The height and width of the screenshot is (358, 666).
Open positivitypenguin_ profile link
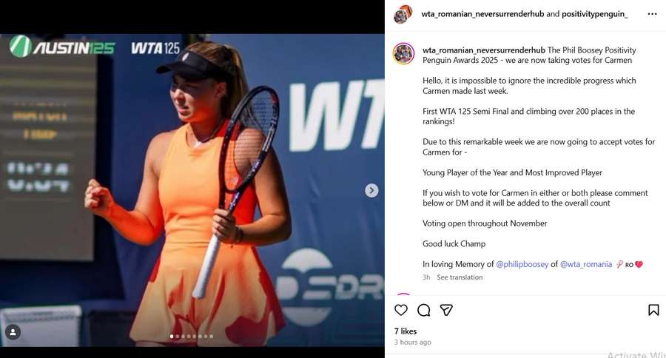click(595, 14)
